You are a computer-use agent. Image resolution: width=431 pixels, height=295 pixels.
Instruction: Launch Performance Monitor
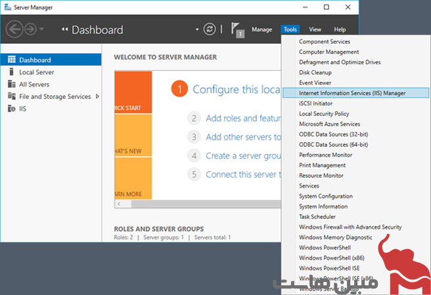[x=325, y=155]
